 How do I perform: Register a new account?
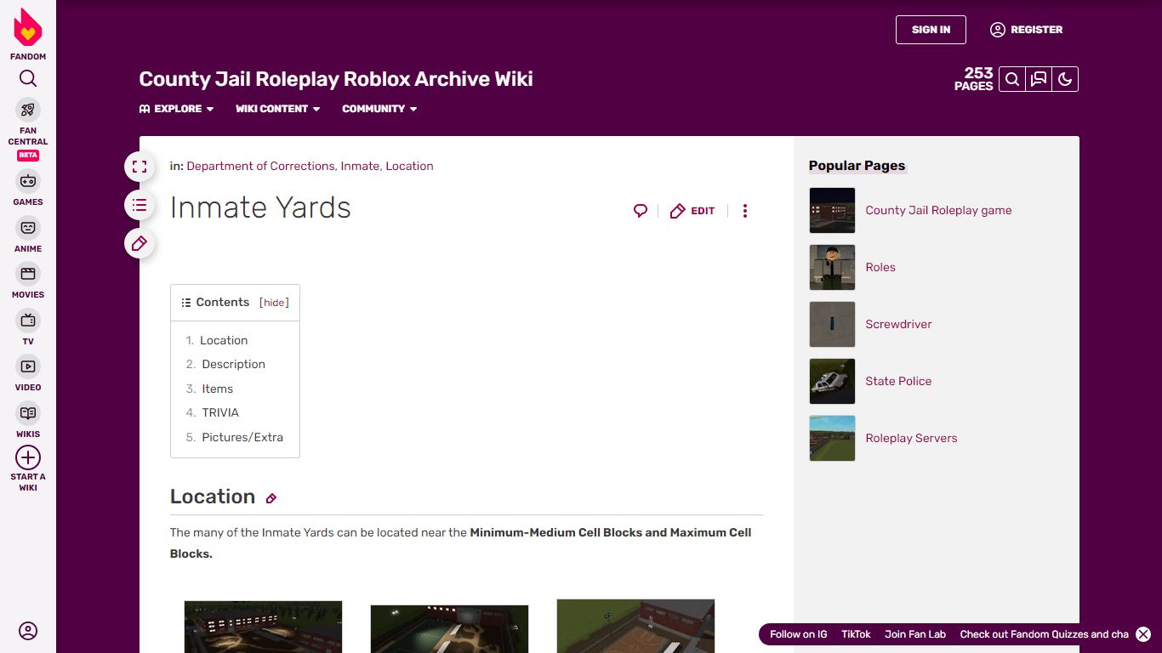(x=1027, y=30)
